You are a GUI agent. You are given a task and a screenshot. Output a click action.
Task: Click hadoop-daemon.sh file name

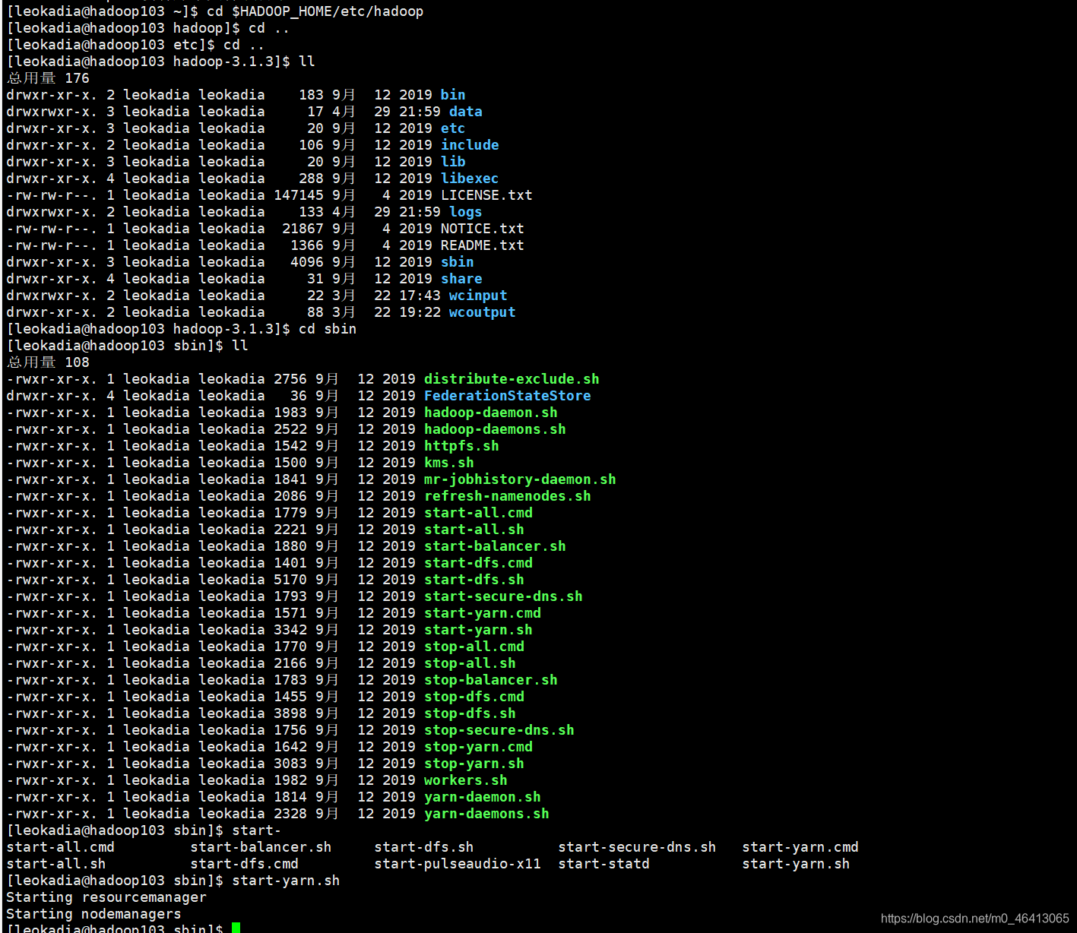(x=491, y=413)
